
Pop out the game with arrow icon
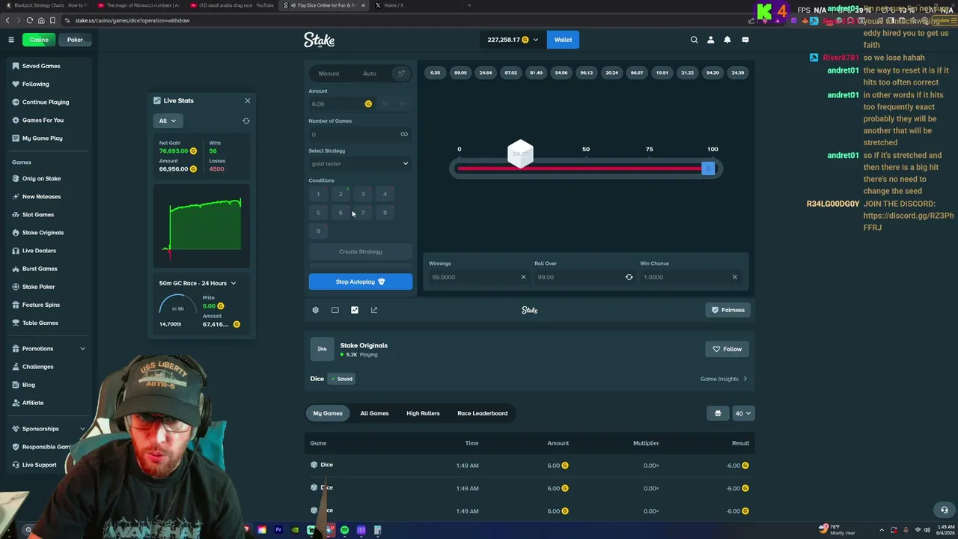374,310
